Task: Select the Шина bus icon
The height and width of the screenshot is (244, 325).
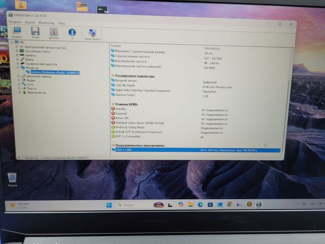Action: pyautogui.click(x=22, y=59)
